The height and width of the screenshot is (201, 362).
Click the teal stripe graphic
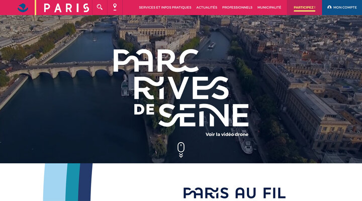pos(72,182)
